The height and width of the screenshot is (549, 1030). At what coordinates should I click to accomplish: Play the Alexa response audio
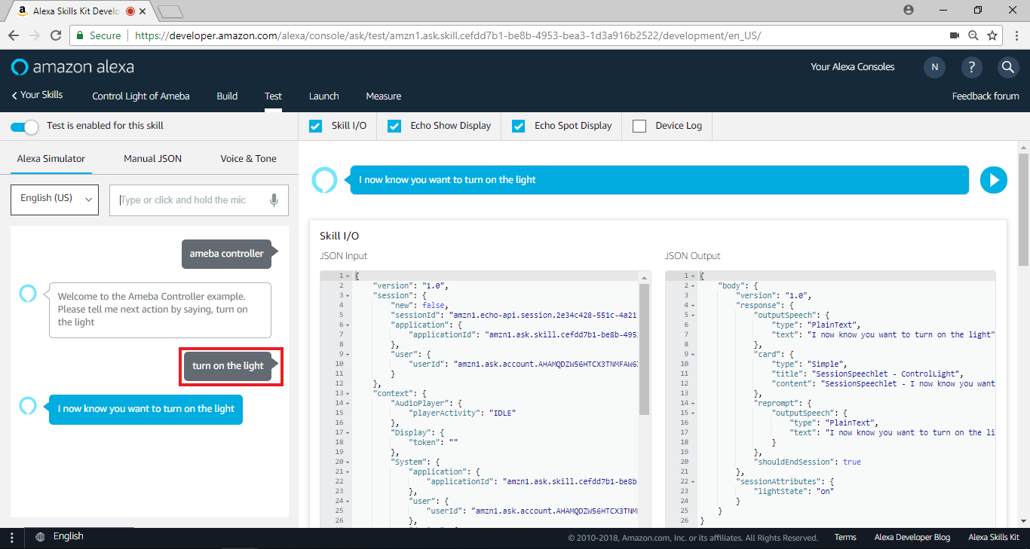(x=993, y=180)
